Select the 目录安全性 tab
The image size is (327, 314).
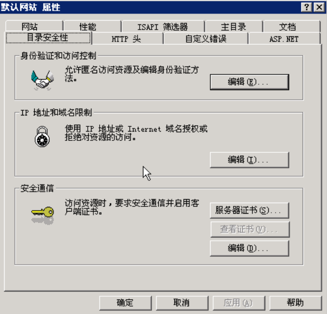click(x=48, y=37)
